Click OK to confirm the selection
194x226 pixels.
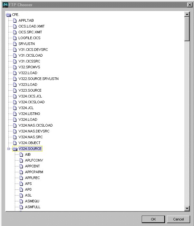point(153,219)
